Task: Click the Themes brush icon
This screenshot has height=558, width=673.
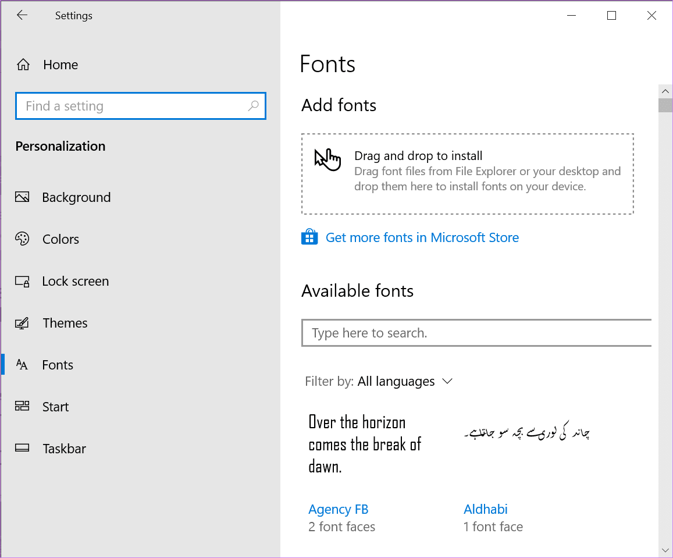Action: [22, 323]
